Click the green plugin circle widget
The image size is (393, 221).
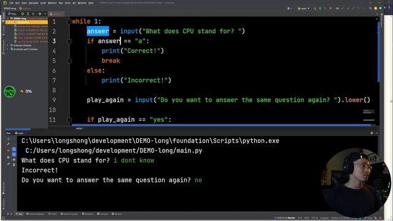pos(10,91)
